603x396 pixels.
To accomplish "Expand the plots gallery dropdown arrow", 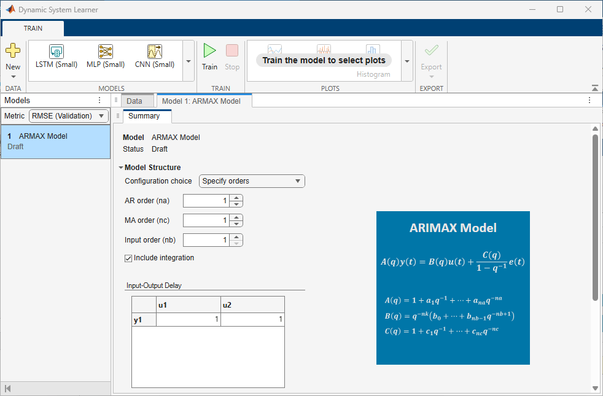I will (407, 61).
